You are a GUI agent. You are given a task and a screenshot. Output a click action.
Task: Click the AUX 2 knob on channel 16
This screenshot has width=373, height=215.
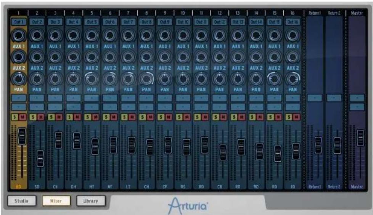(x=293, y=57)
